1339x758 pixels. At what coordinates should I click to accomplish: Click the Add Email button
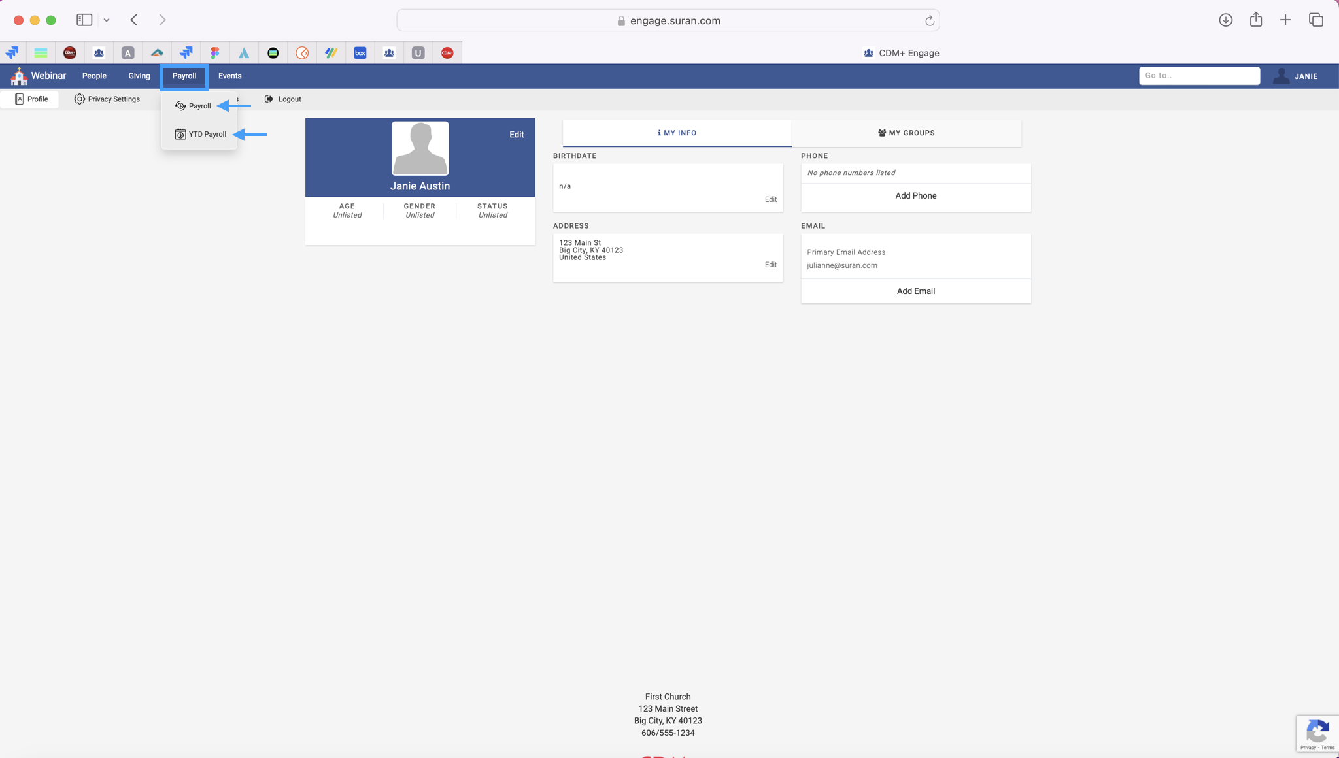[x=915, y=291]
